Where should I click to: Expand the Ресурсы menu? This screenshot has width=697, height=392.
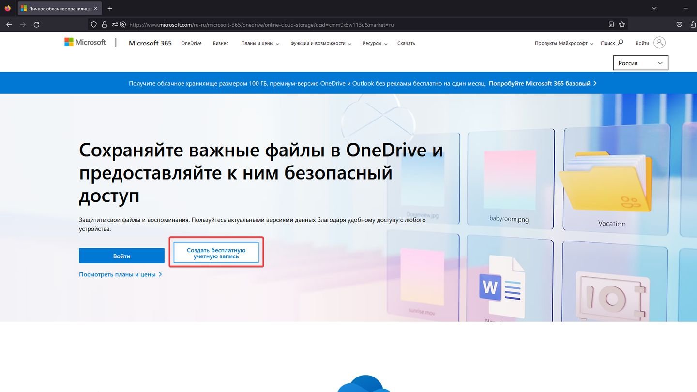[x=375, y=43]
